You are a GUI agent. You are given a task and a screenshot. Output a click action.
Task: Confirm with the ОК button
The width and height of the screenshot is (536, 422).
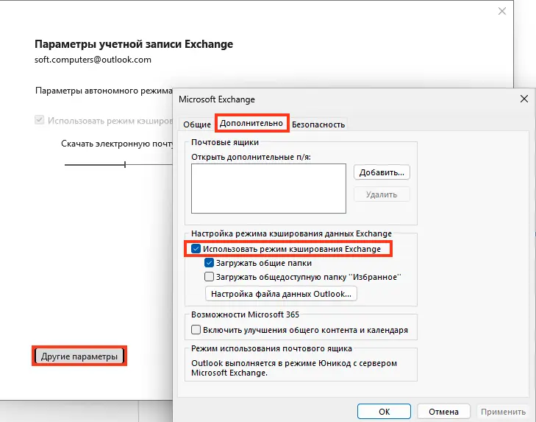[x=384, y=412]
